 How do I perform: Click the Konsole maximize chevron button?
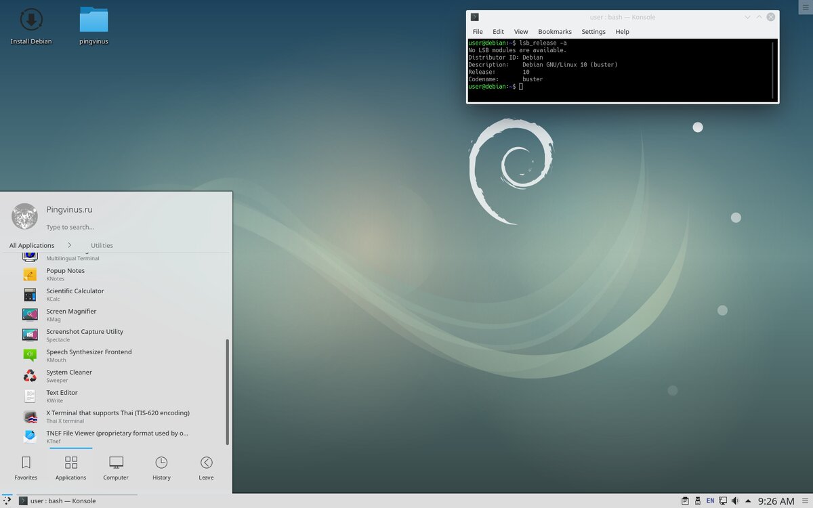pyautogui.click(x=759, y=17)
